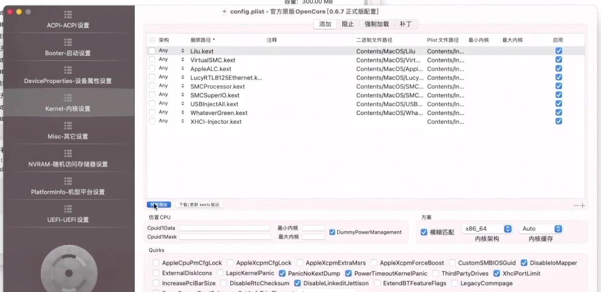
Task: Uncheck the DummyPowerManagement checkbox
Action: (332, 232)
